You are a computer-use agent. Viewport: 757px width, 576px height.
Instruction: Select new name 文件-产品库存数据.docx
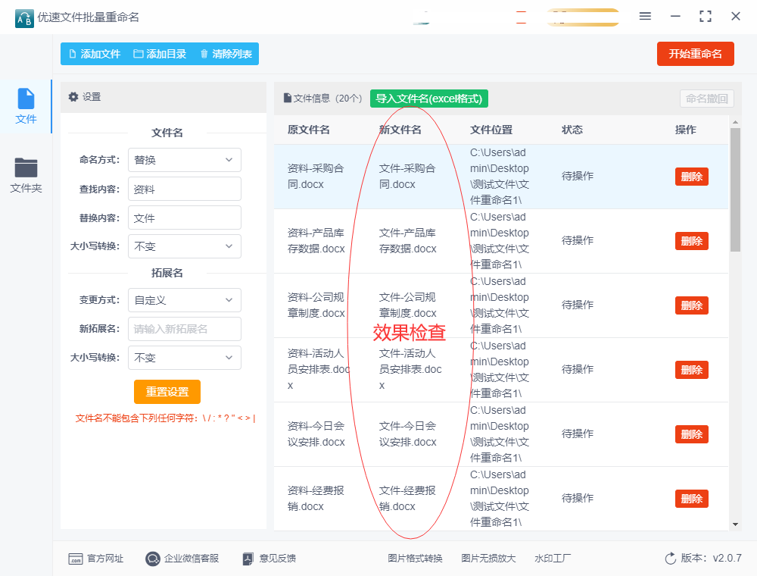[x=407, y=241]
